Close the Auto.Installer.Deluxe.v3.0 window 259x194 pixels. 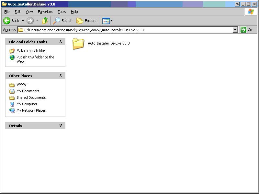coord(254,4)
